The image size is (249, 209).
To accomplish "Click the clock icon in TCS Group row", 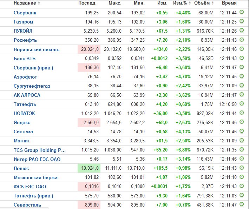I will point(242,149).
